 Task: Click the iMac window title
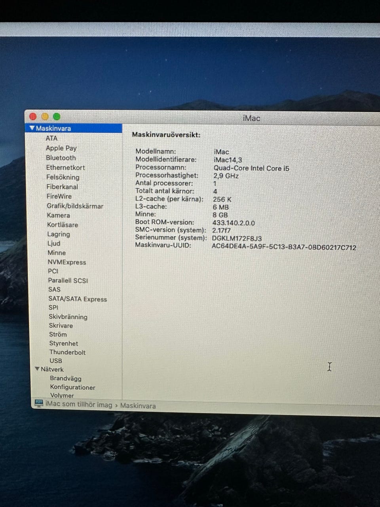(x=251, y=118)
